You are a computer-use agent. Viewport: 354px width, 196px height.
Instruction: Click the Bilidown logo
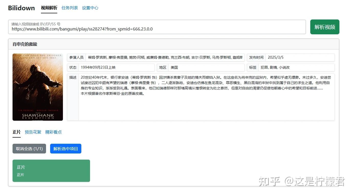(21, 8)
